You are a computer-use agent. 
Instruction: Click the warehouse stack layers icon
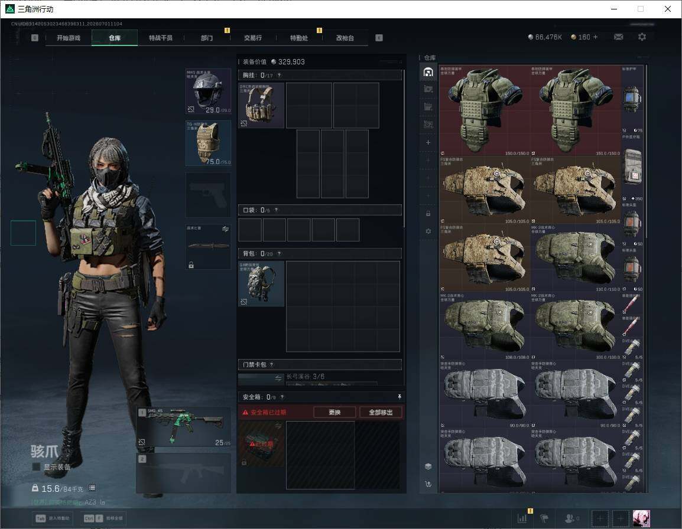pos(428,466)
